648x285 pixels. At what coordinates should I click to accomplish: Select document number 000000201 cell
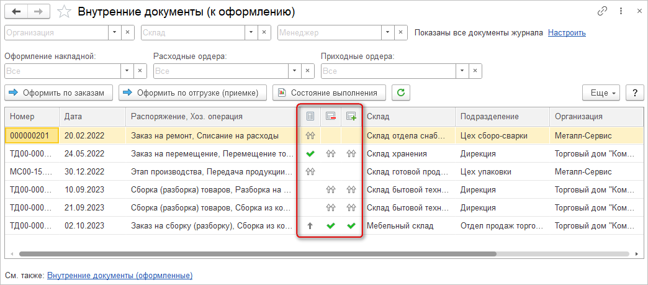32,135
